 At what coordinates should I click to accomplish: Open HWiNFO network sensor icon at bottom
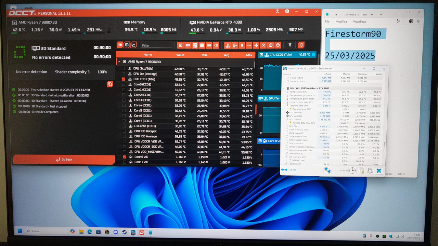(327, 170)
